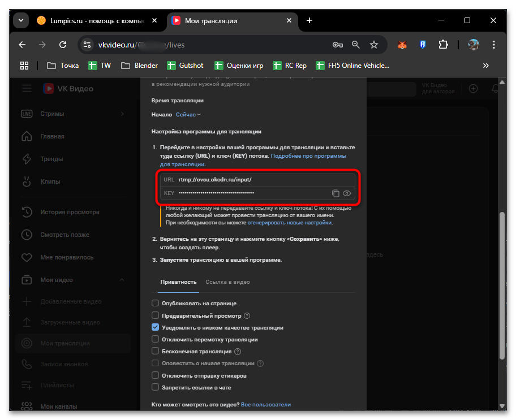Image resolution: width=516 pixels, height=420 pixels.
Task: Enable Опубликовать на странице checkbox
Action: coord(156,304)
